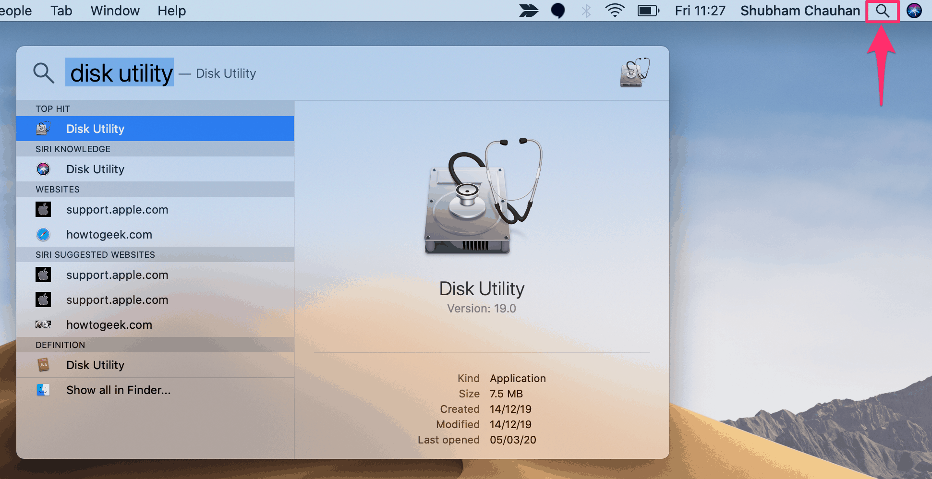Click the battery status icon

[x=649, y=11]
